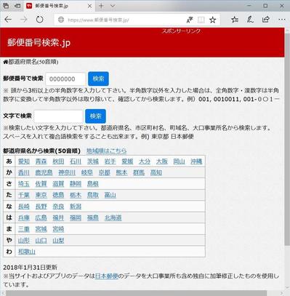Click the 2018年1月31日更新 update text

click(x=31, y=267)
